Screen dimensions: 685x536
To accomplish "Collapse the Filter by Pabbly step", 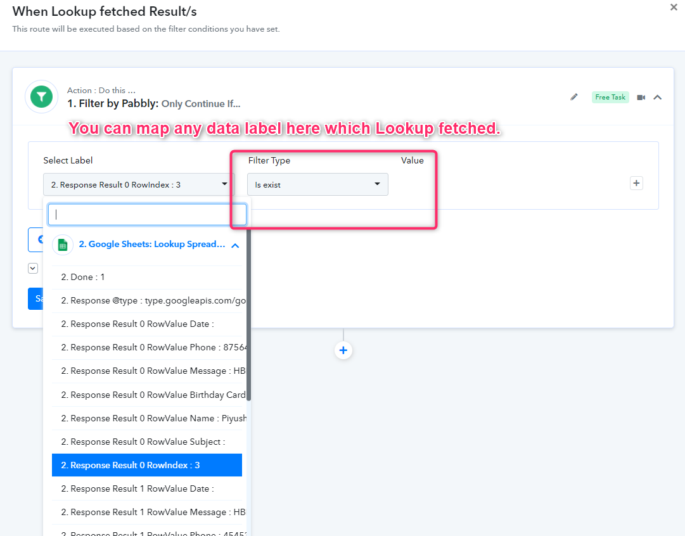I will click(x=658, y=98).
